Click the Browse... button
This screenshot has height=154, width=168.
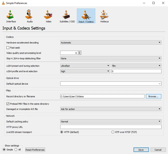coord(153,96)
